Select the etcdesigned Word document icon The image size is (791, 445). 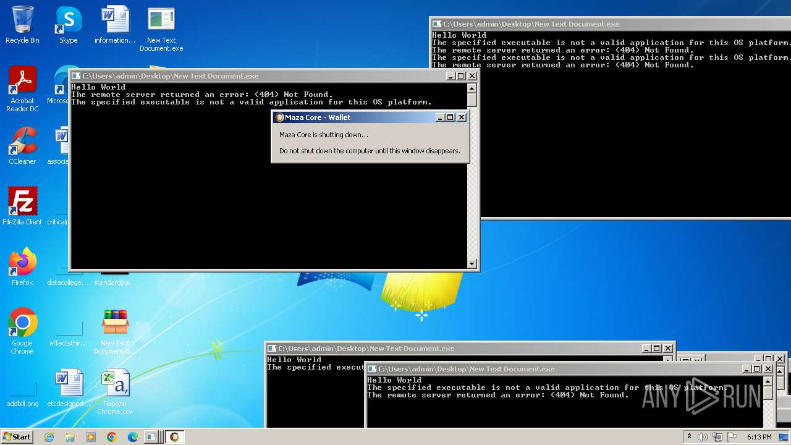(69, 388)
